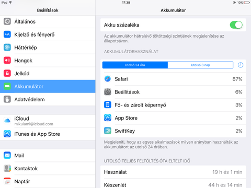Switch to the Utolsó 24 óra tab
The image size is (251, 188).
click(x=135, y=65)
